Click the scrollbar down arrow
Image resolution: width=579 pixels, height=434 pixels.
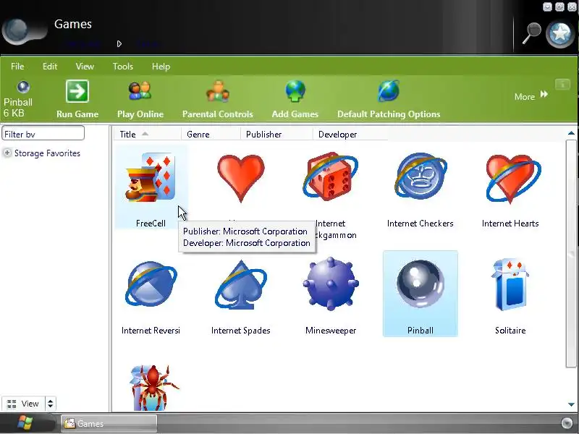coord(571,404)
